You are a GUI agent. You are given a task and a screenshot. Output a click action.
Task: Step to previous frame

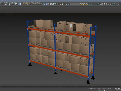pyautogui.click(x=117, y=89)
